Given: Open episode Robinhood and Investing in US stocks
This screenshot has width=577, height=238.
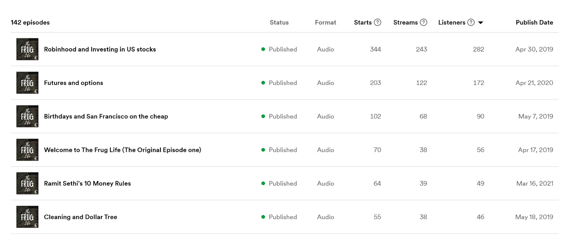Looking at the screenshot, I should click(x=100, y=49).
